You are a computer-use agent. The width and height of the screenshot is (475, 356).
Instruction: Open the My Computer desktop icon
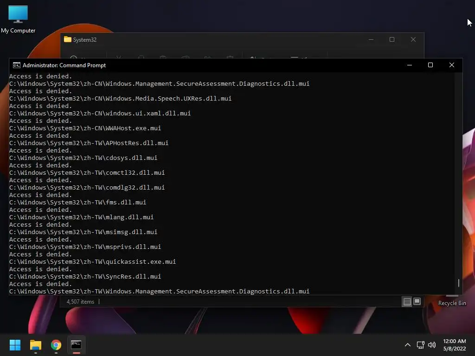18,19
